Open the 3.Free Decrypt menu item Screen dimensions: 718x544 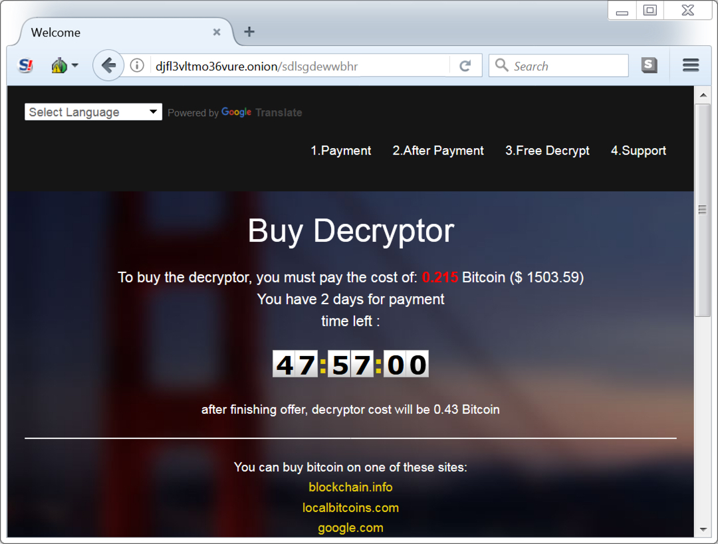pyautogui.click(x=547, y=151)
